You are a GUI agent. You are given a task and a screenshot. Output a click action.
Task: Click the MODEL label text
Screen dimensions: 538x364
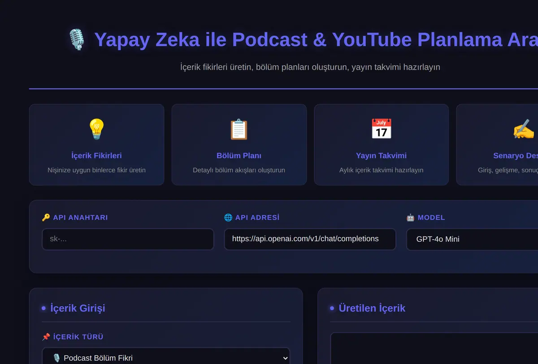point(431,218)
